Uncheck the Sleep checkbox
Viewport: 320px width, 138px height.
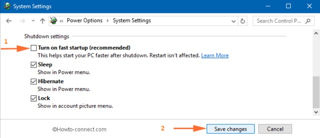pos(34,65)
